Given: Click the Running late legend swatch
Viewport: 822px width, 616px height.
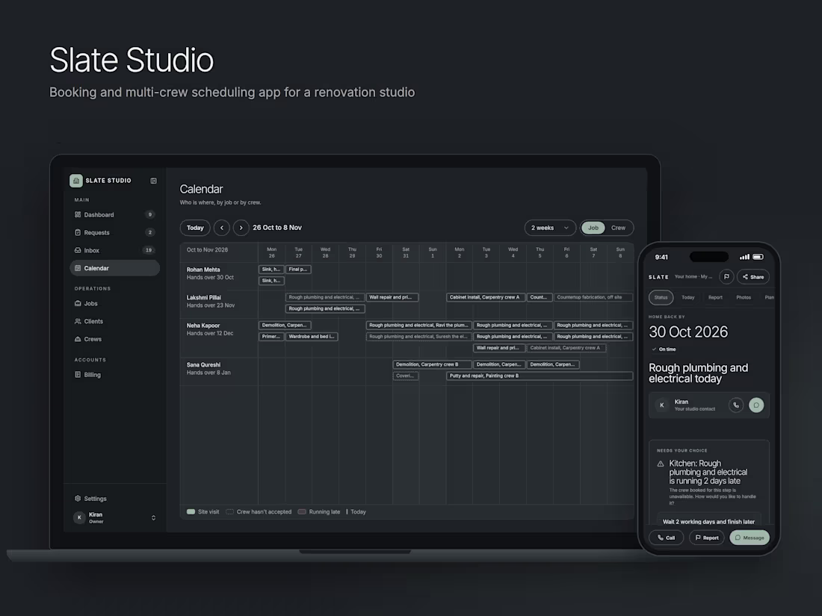Looking at the screenshot, I should coord(302,511).
